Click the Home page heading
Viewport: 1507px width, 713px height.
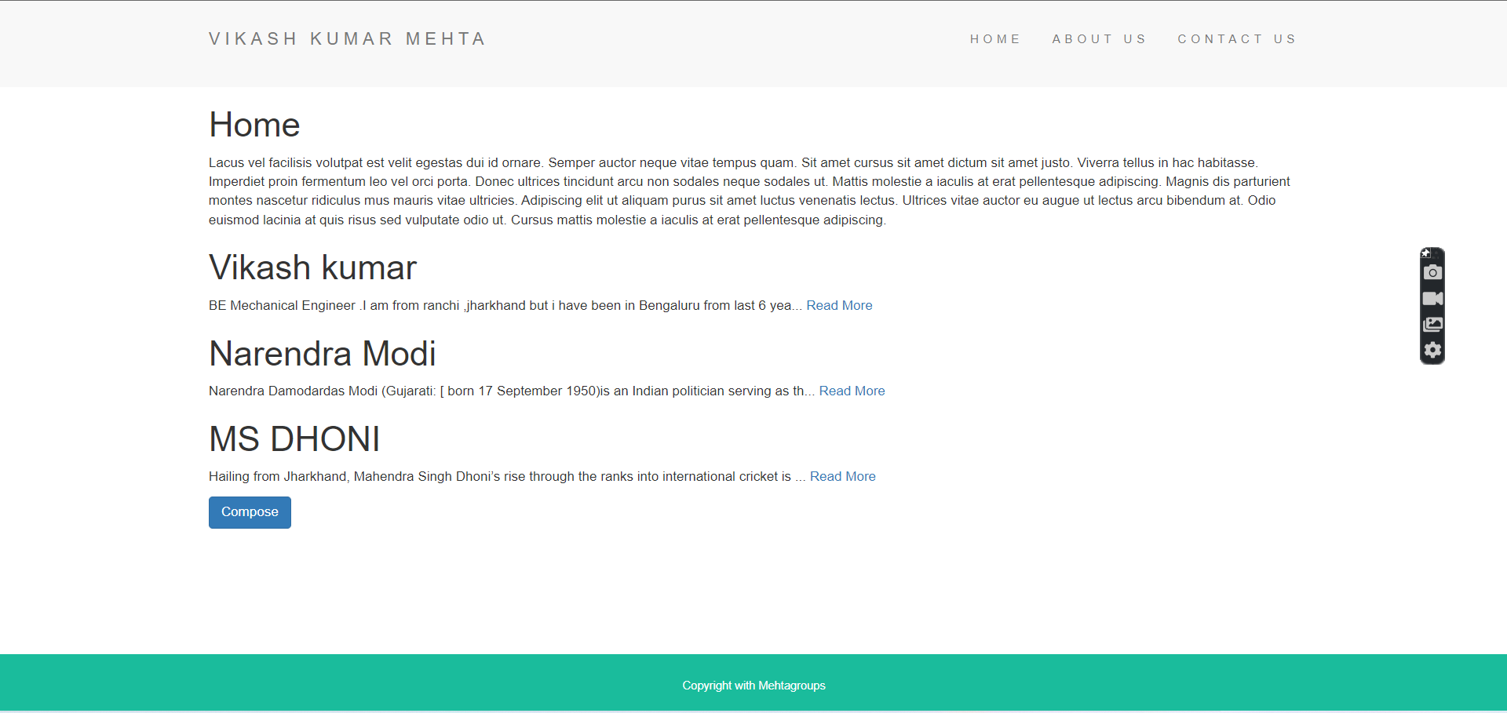254,124
